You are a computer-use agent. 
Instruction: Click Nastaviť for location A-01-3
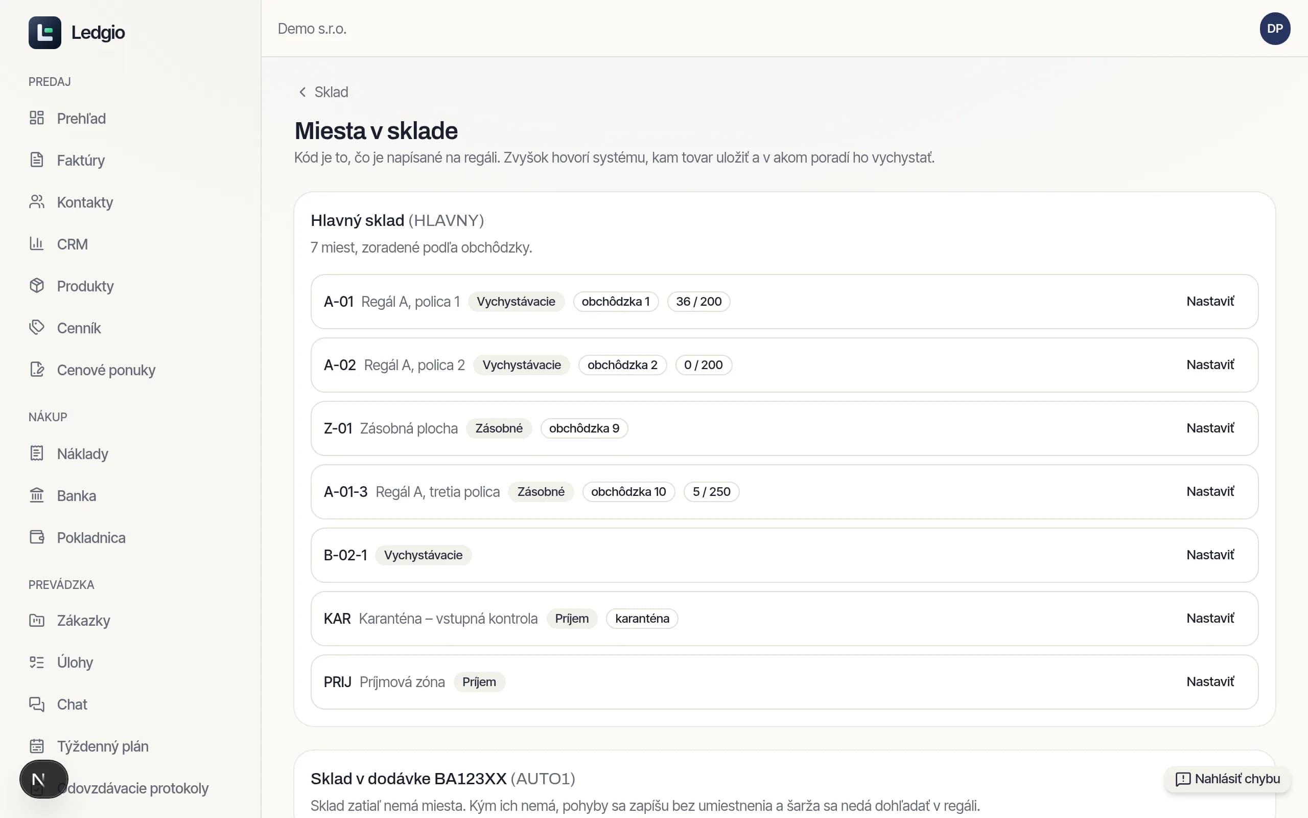point(1210,491)
